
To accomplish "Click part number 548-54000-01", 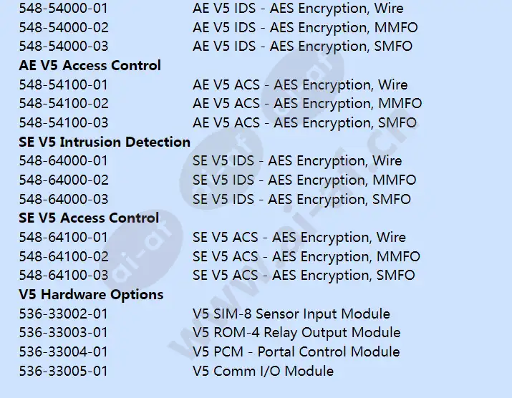I will click(63, 8).
